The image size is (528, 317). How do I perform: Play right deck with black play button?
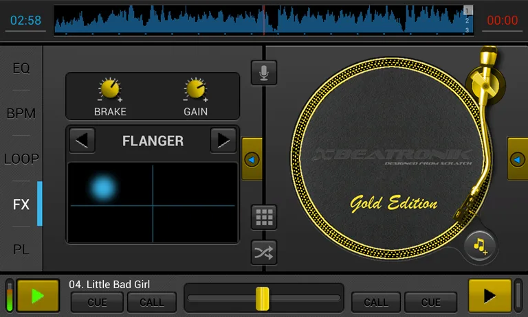click(x=490, y=296)
